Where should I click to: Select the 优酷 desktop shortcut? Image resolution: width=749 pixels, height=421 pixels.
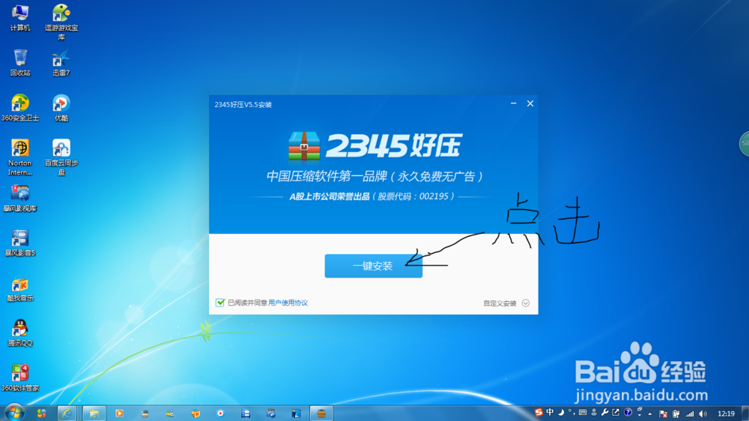coord(61,108)
